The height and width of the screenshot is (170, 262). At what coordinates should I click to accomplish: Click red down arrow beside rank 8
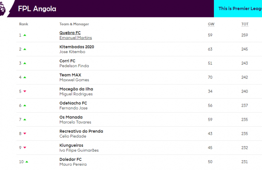point(25,133)
